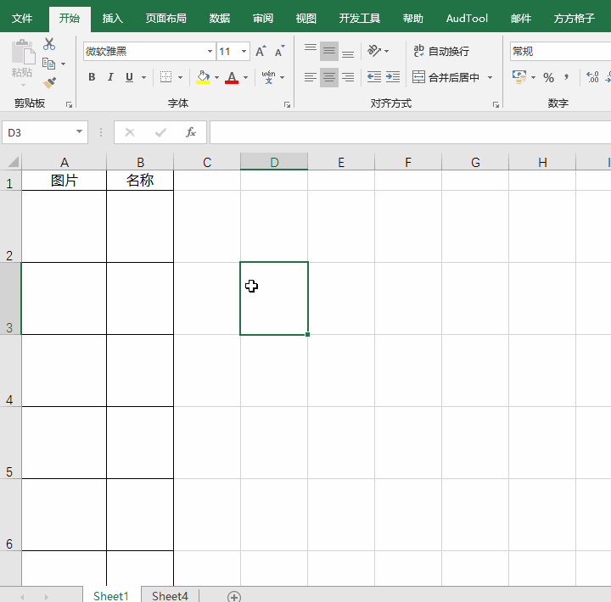611x602 pixels.
Task: Open fill color dropdown arrow
Action: coord(216,77)
